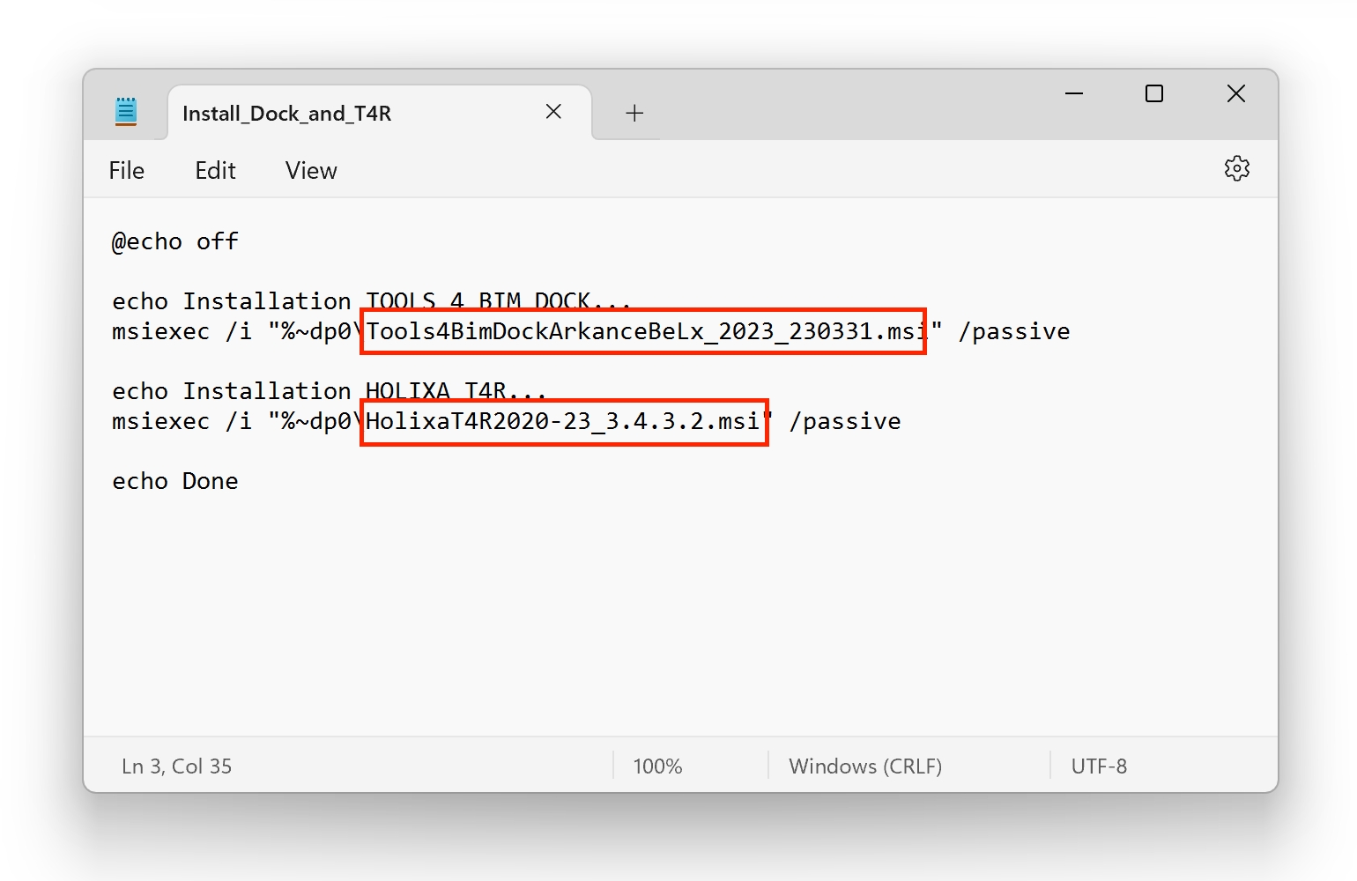
Task: Click the 100% zoom level in status bar
Action: (657, 766)
